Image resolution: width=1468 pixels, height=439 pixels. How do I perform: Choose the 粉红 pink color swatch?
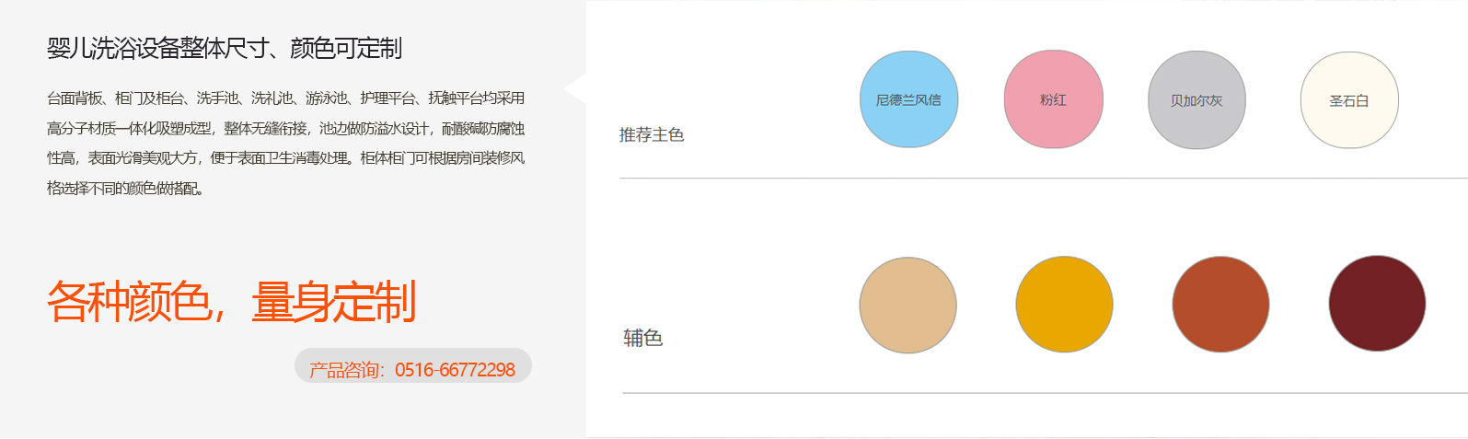point(1053,99)
